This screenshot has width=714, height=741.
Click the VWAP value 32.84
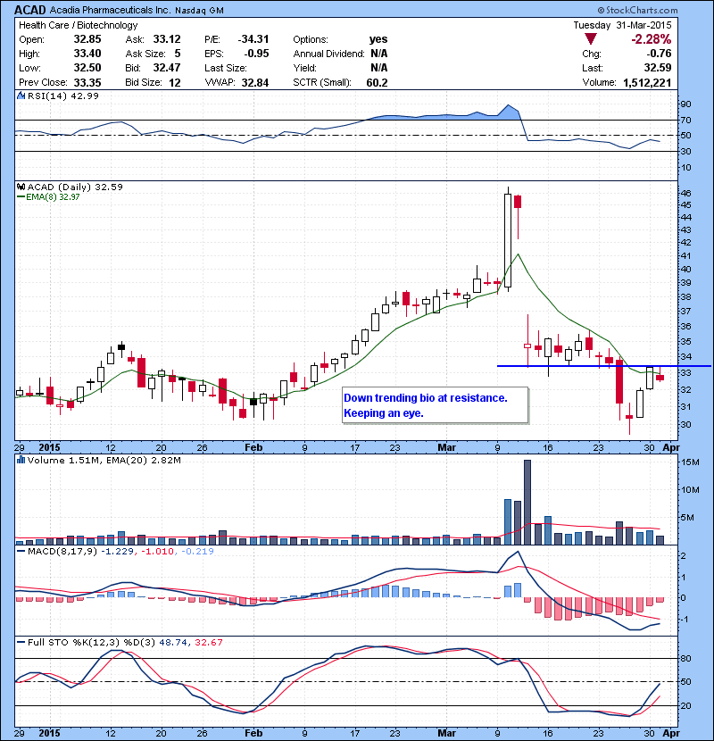click(255, 83)
